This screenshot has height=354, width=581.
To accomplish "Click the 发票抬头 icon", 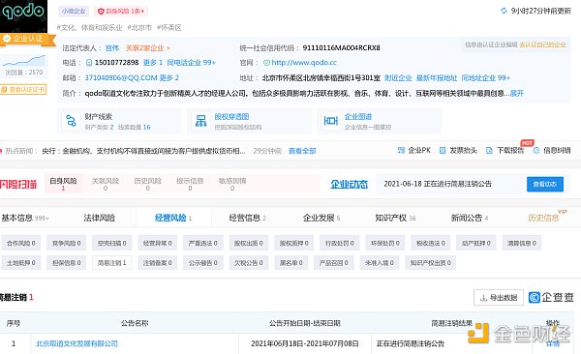I will 443,150.
